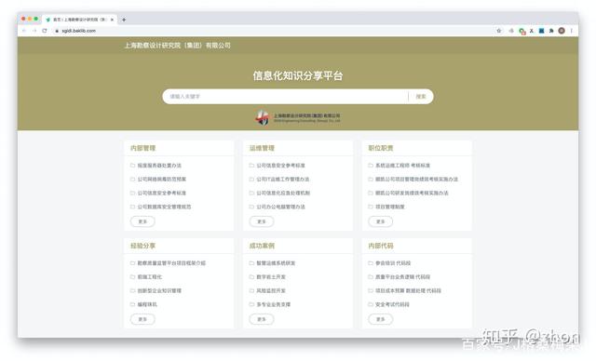Click the 上海勘察设计研究院 header title

[178, 46]
